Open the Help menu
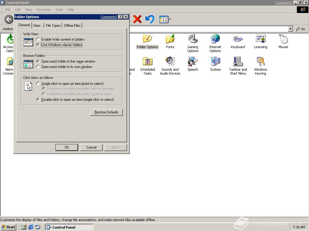 click(x=71, y=10)
